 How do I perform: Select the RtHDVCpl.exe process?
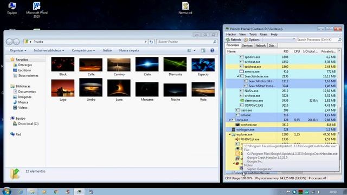point(281,139)
